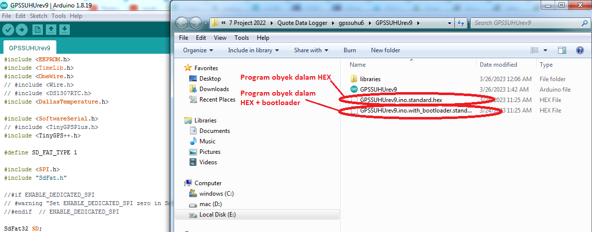This screenshot has width=592, height=232.
Task: Click the refresh button beside address bar
Action: pos(461,23)
